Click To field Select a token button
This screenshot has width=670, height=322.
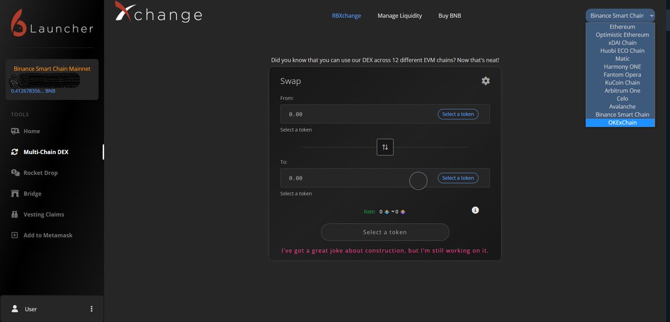458,178
